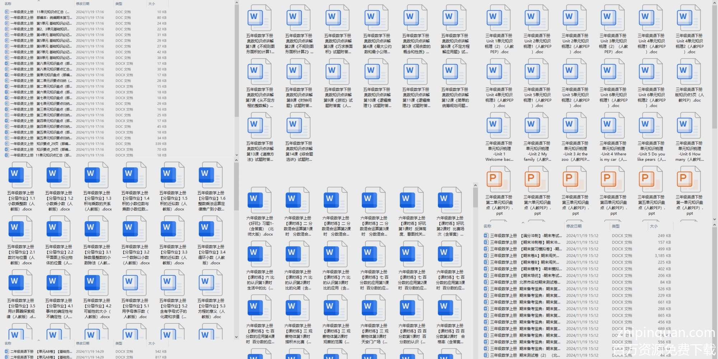The image size is (718, 359).
Task: Sort the top-left file list by 修改日期
Action: pos(83,4)
